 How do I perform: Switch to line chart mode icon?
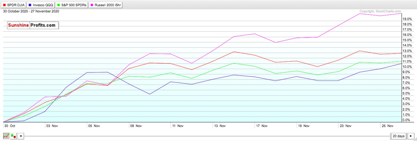(6, 136)
